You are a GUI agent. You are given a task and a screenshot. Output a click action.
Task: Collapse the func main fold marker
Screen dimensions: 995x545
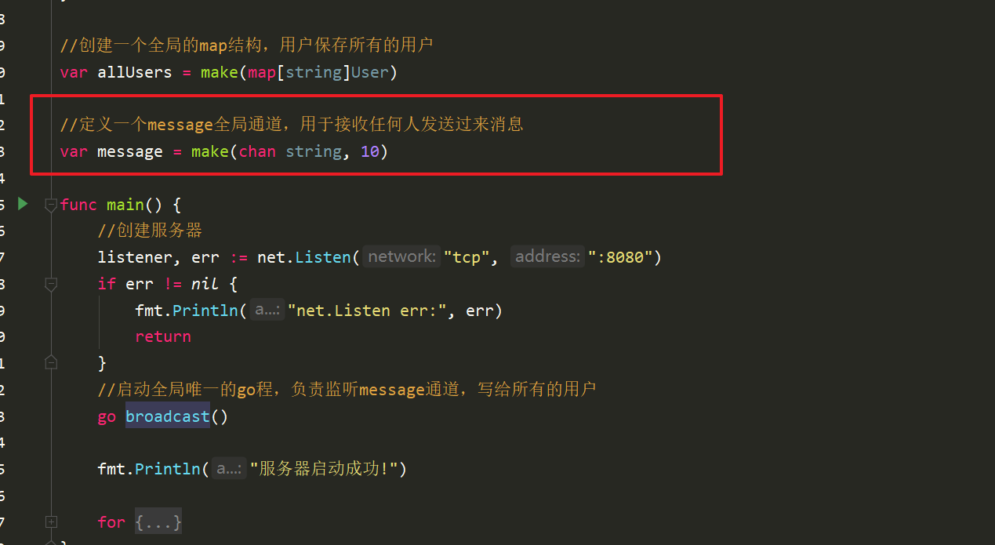coord(51,205)
